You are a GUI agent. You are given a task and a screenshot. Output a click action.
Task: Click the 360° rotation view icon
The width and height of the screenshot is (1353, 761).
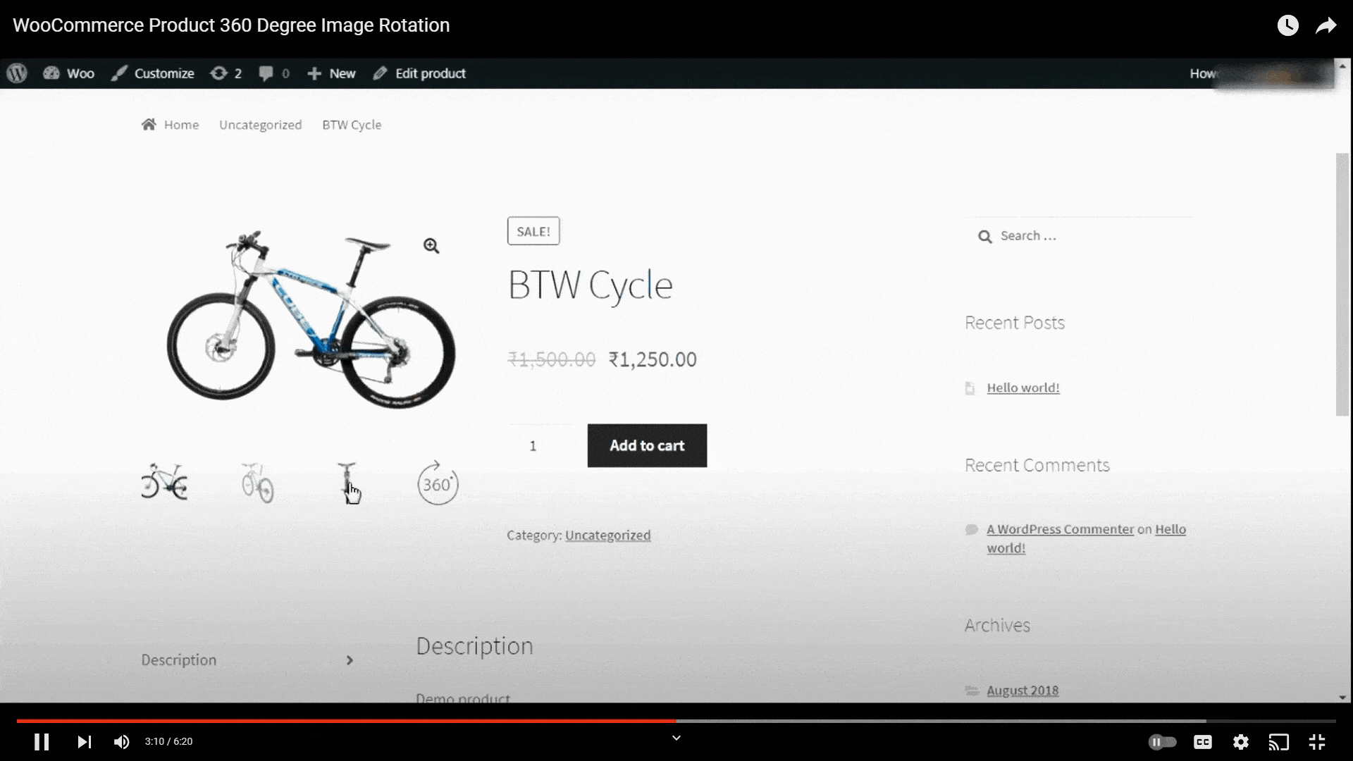pyautogui.click(x=438, y=481)
